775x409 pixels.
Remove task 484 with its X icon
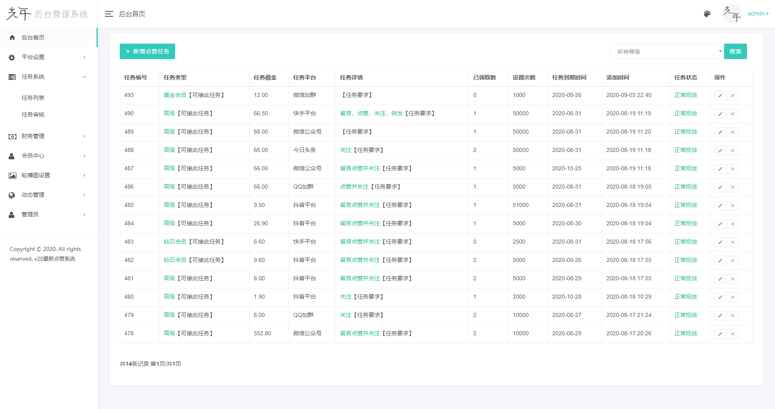(x=732, y=224)
